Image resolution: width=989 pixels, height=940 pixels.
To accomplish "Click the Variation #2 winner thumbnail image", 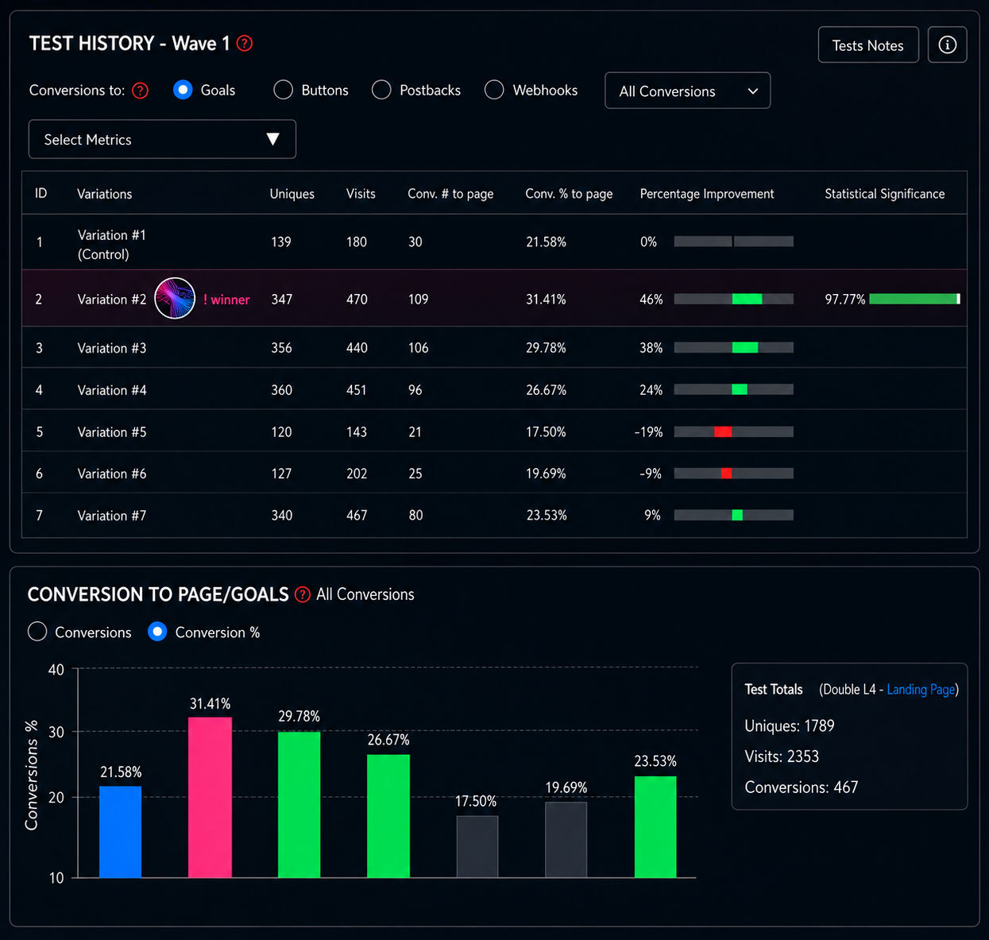I will click(175, 299).
